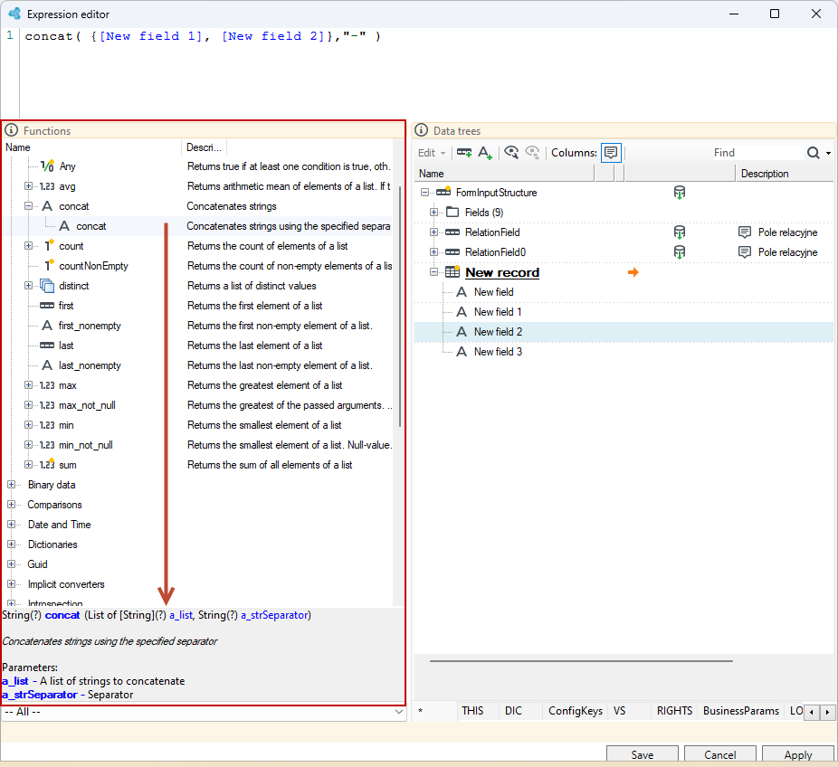Open the Edit dropdown in Data trees

pos(432,153)
